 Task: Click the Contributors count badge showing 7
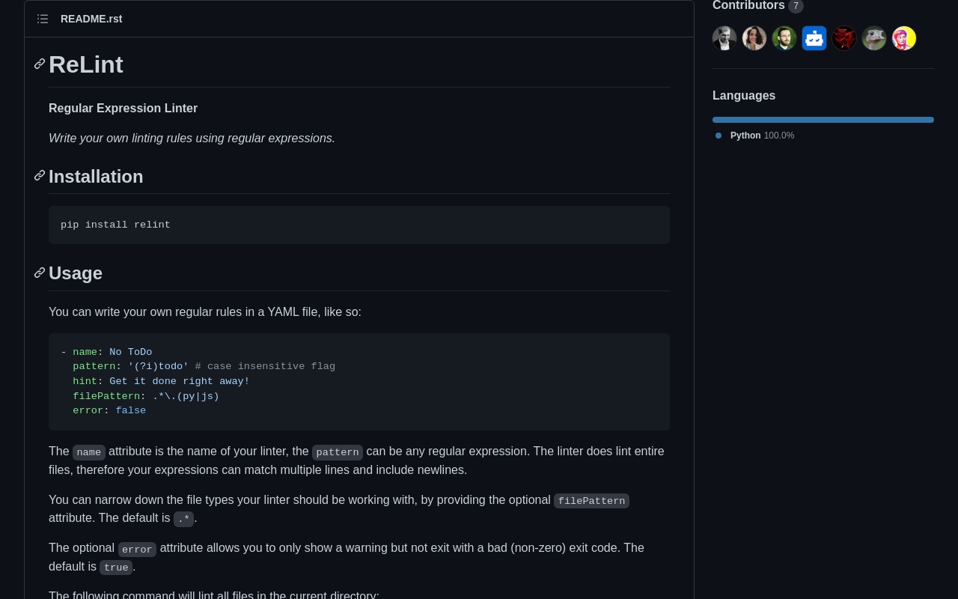tap(796, 6)
